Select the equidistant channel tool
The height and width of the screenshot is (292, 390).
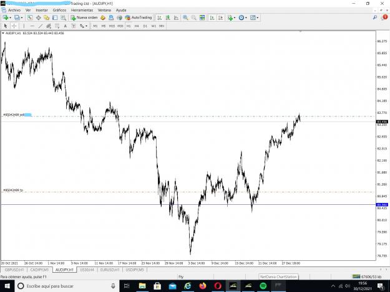point(49,26)
